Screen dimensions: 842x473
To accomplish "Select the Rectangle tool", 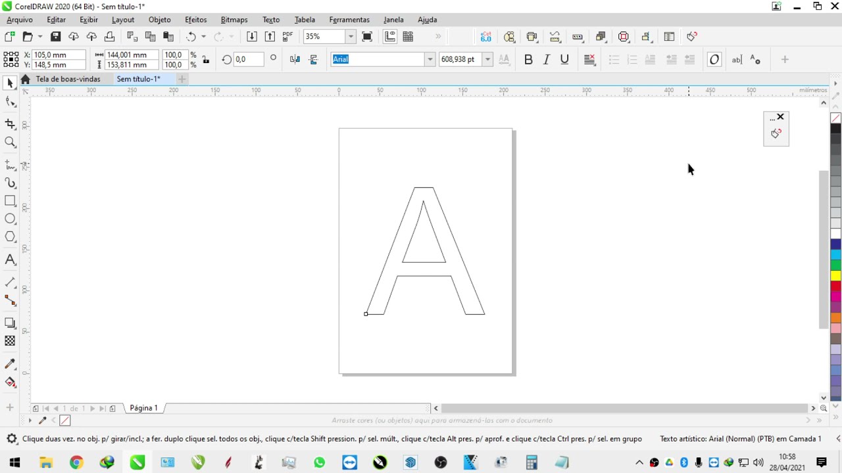I will [x=10, y=200].
